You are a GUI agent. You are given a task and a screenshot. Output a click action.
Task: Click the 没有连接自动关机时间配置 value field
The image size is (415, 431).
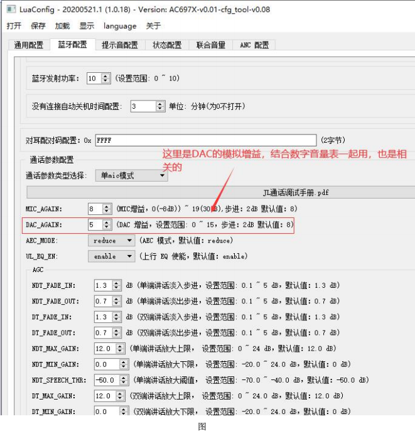coord(143,106)
